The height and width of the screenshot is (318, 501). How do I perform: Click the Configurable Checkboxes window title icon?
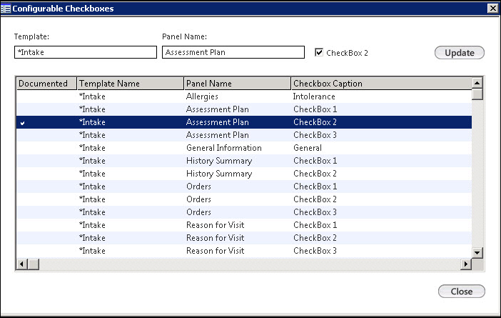point(6,9)
